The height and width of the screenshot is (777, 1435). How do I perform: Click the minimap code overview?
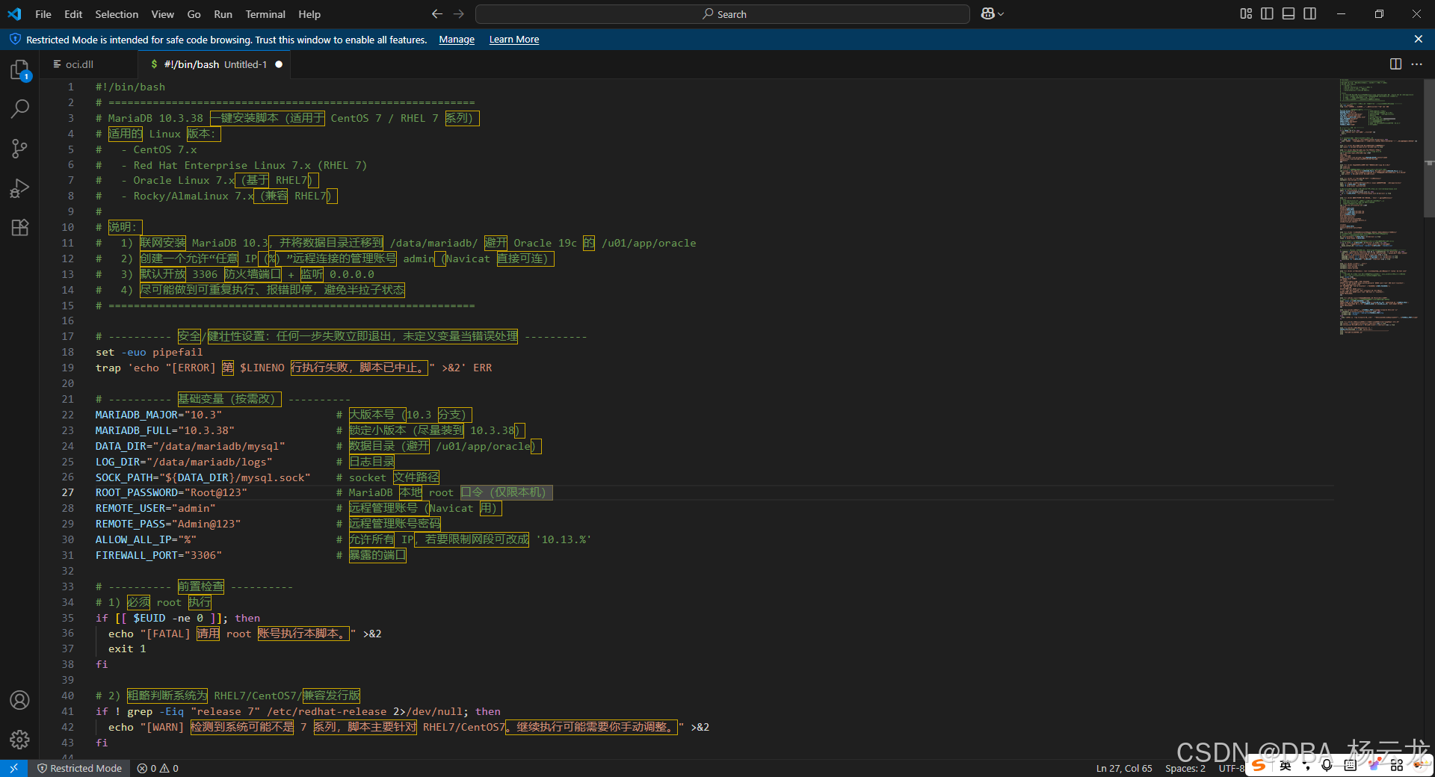click(1378, 205)
